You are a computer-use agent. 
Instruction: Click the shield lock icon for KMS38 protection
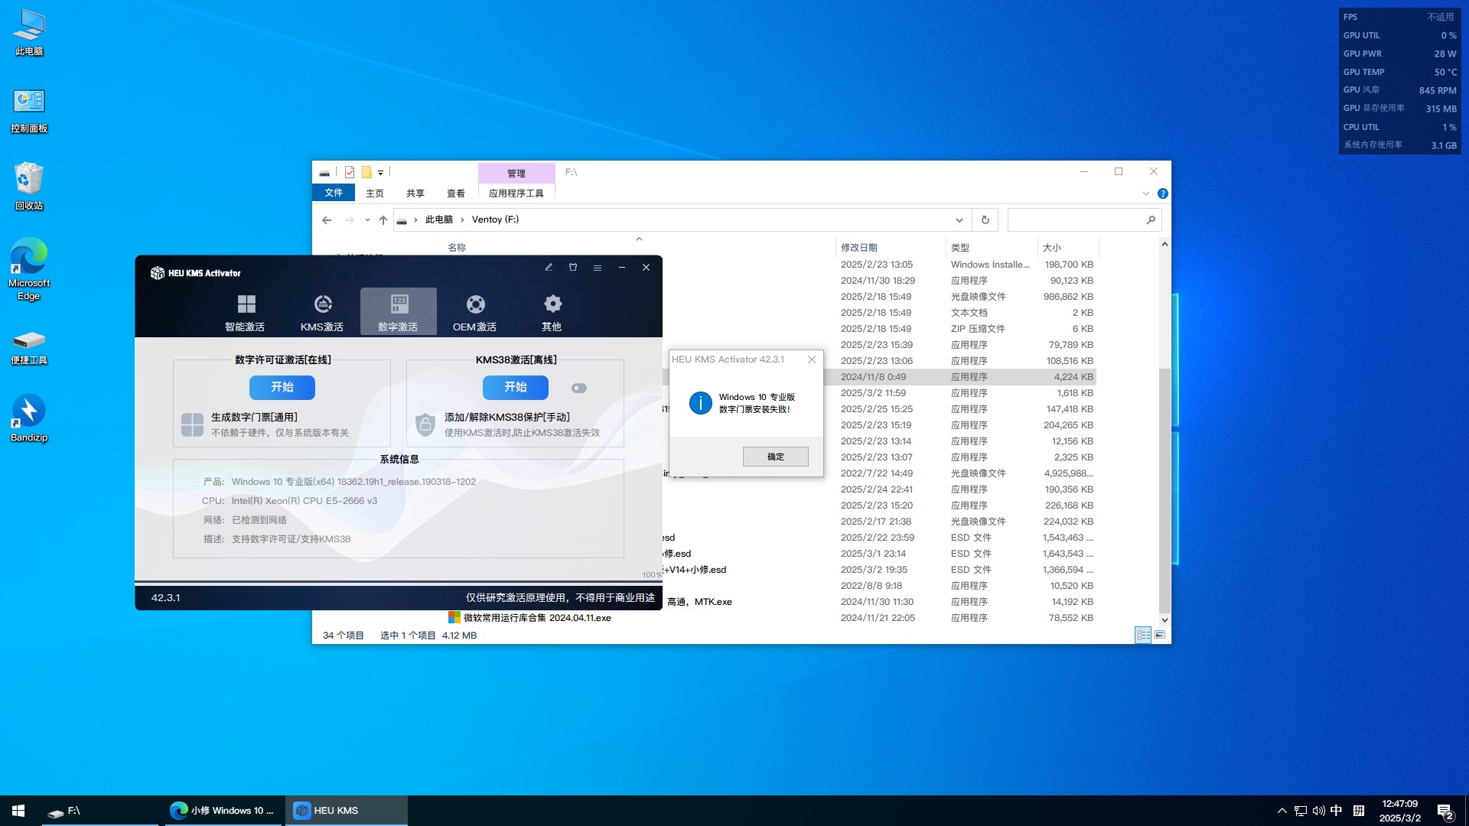point(425,424)
